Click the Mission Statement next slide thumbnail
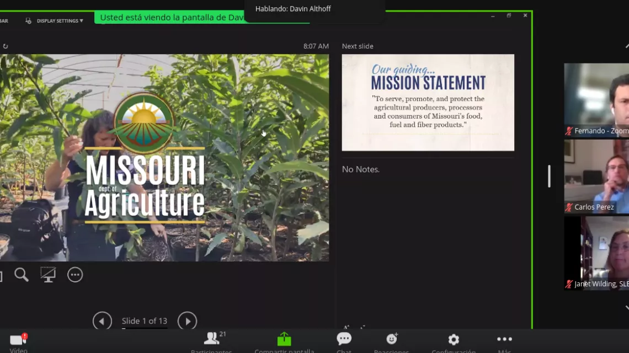Screen dimensions: 629x353 (428, 102)
